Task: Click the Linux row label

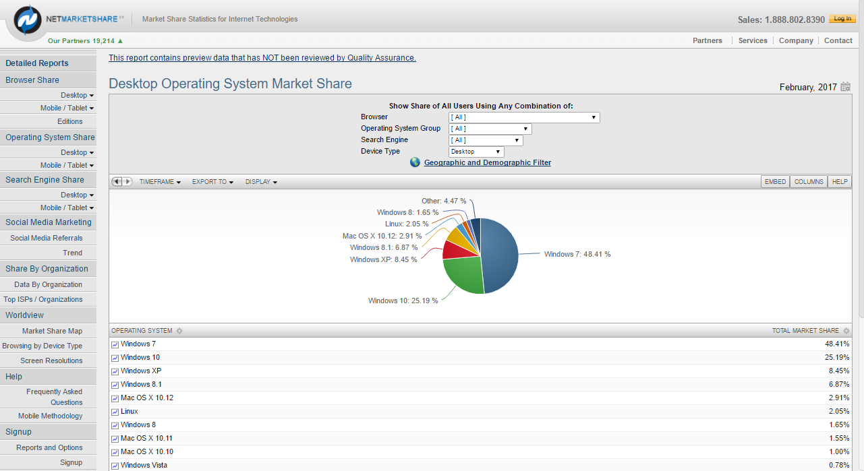Action: (x=129, y=411)
